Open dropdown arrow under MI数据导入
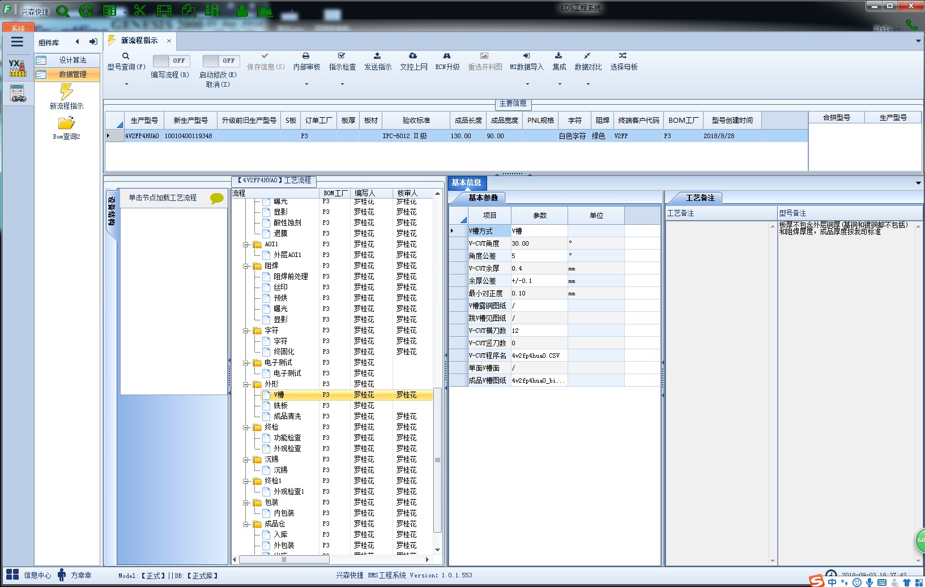Image resolution: width=925 pixels, height=587 pixels. 527,84
